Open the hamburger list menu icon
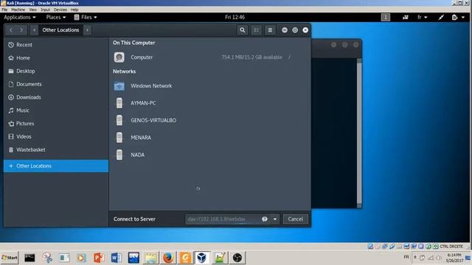 pyautogui.click(x=270, y=30)
